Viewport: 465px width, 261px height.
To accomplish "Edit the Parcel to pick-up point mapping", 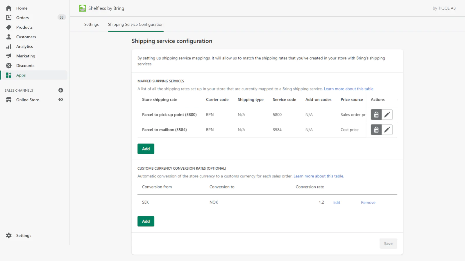I will (x=387, y=115).
